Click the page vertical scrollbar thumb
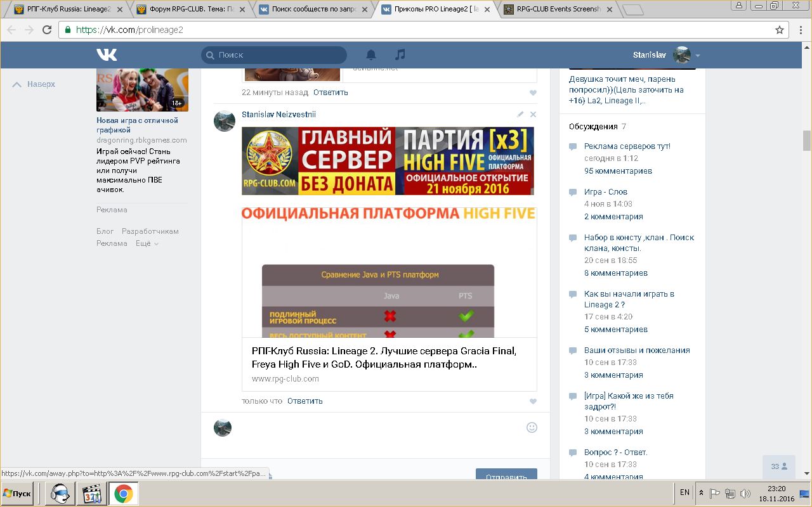 pos(806,141)
